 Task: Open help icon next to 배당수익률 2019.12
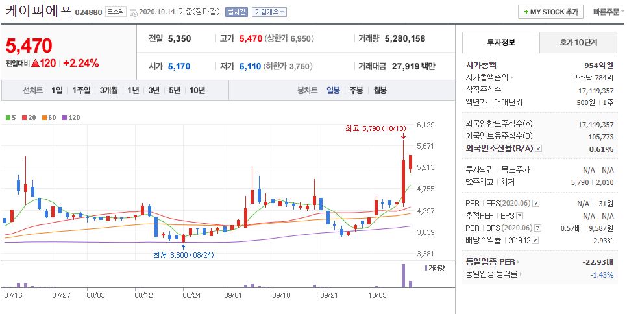tap(535, 241)
